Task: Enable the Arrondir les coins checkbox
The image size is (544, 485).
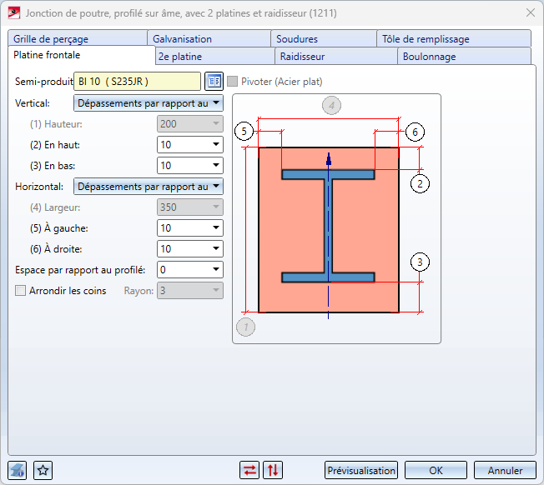Action: click(x=21, y=290)
